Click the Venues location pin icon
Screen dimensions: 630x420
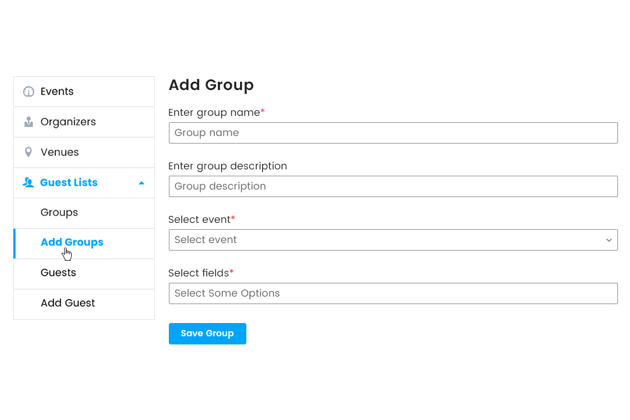point(28,152)
